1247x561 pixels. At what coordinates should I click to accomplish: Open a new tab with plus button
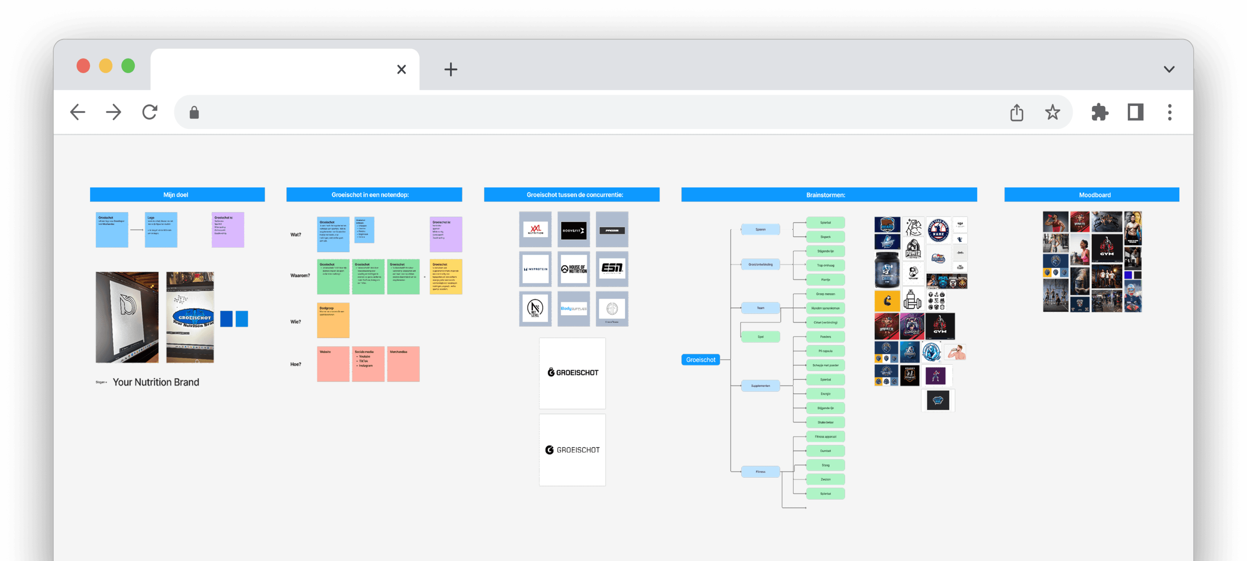450,69
